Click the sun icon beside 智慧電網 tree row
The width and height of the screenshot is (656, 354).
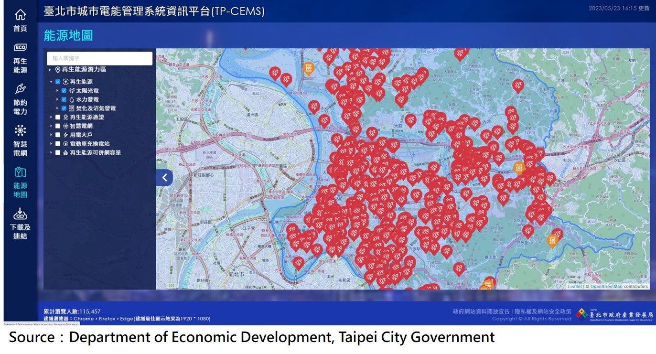(66, 126)
